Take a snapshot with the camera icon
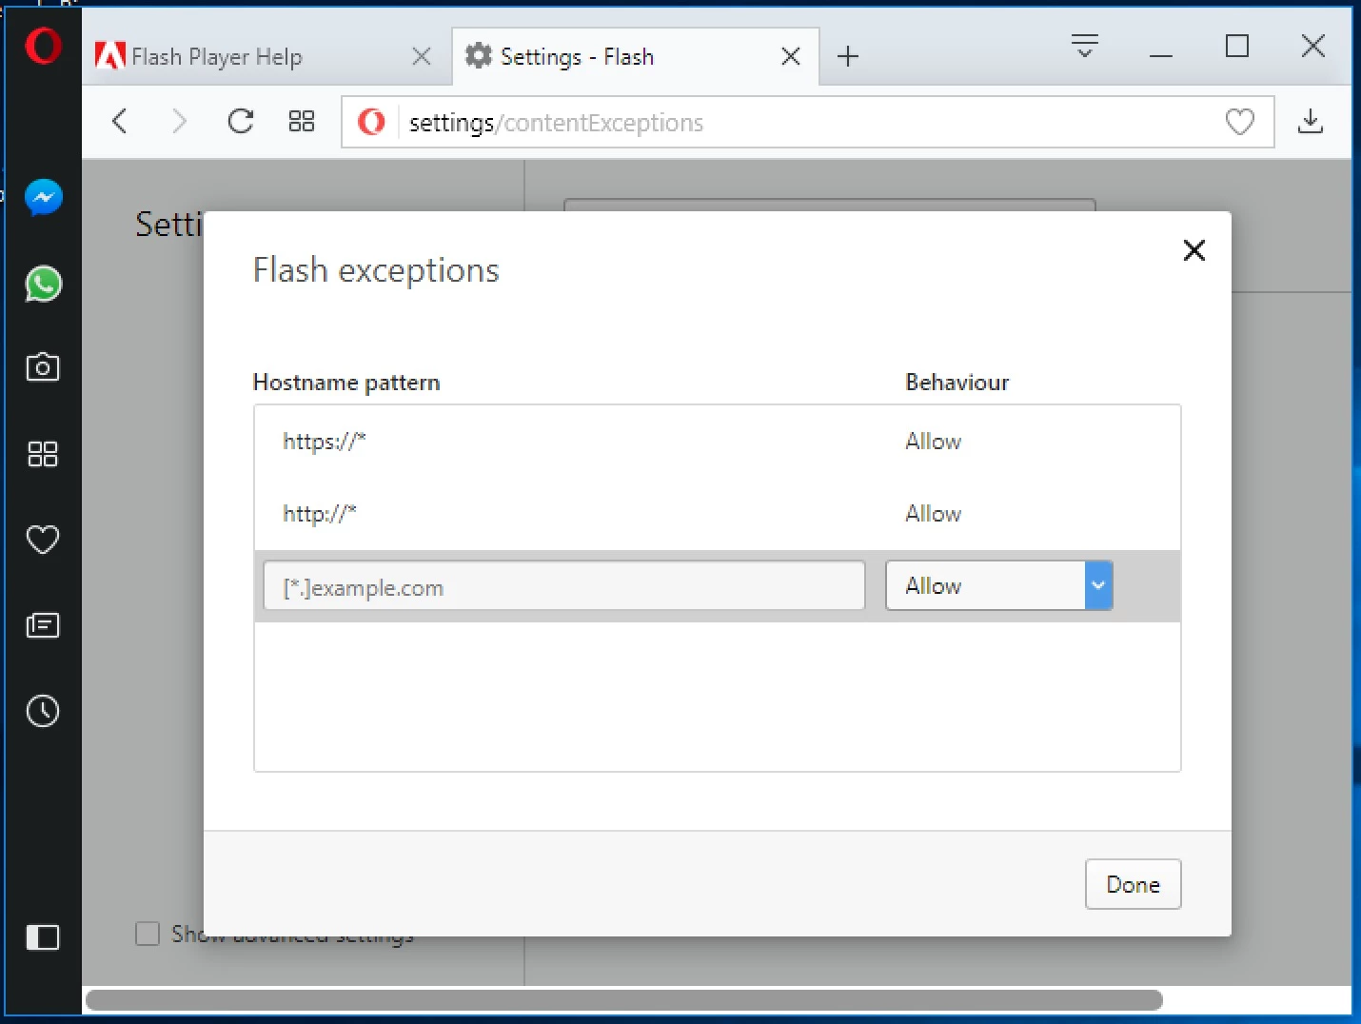 (43, 367)
